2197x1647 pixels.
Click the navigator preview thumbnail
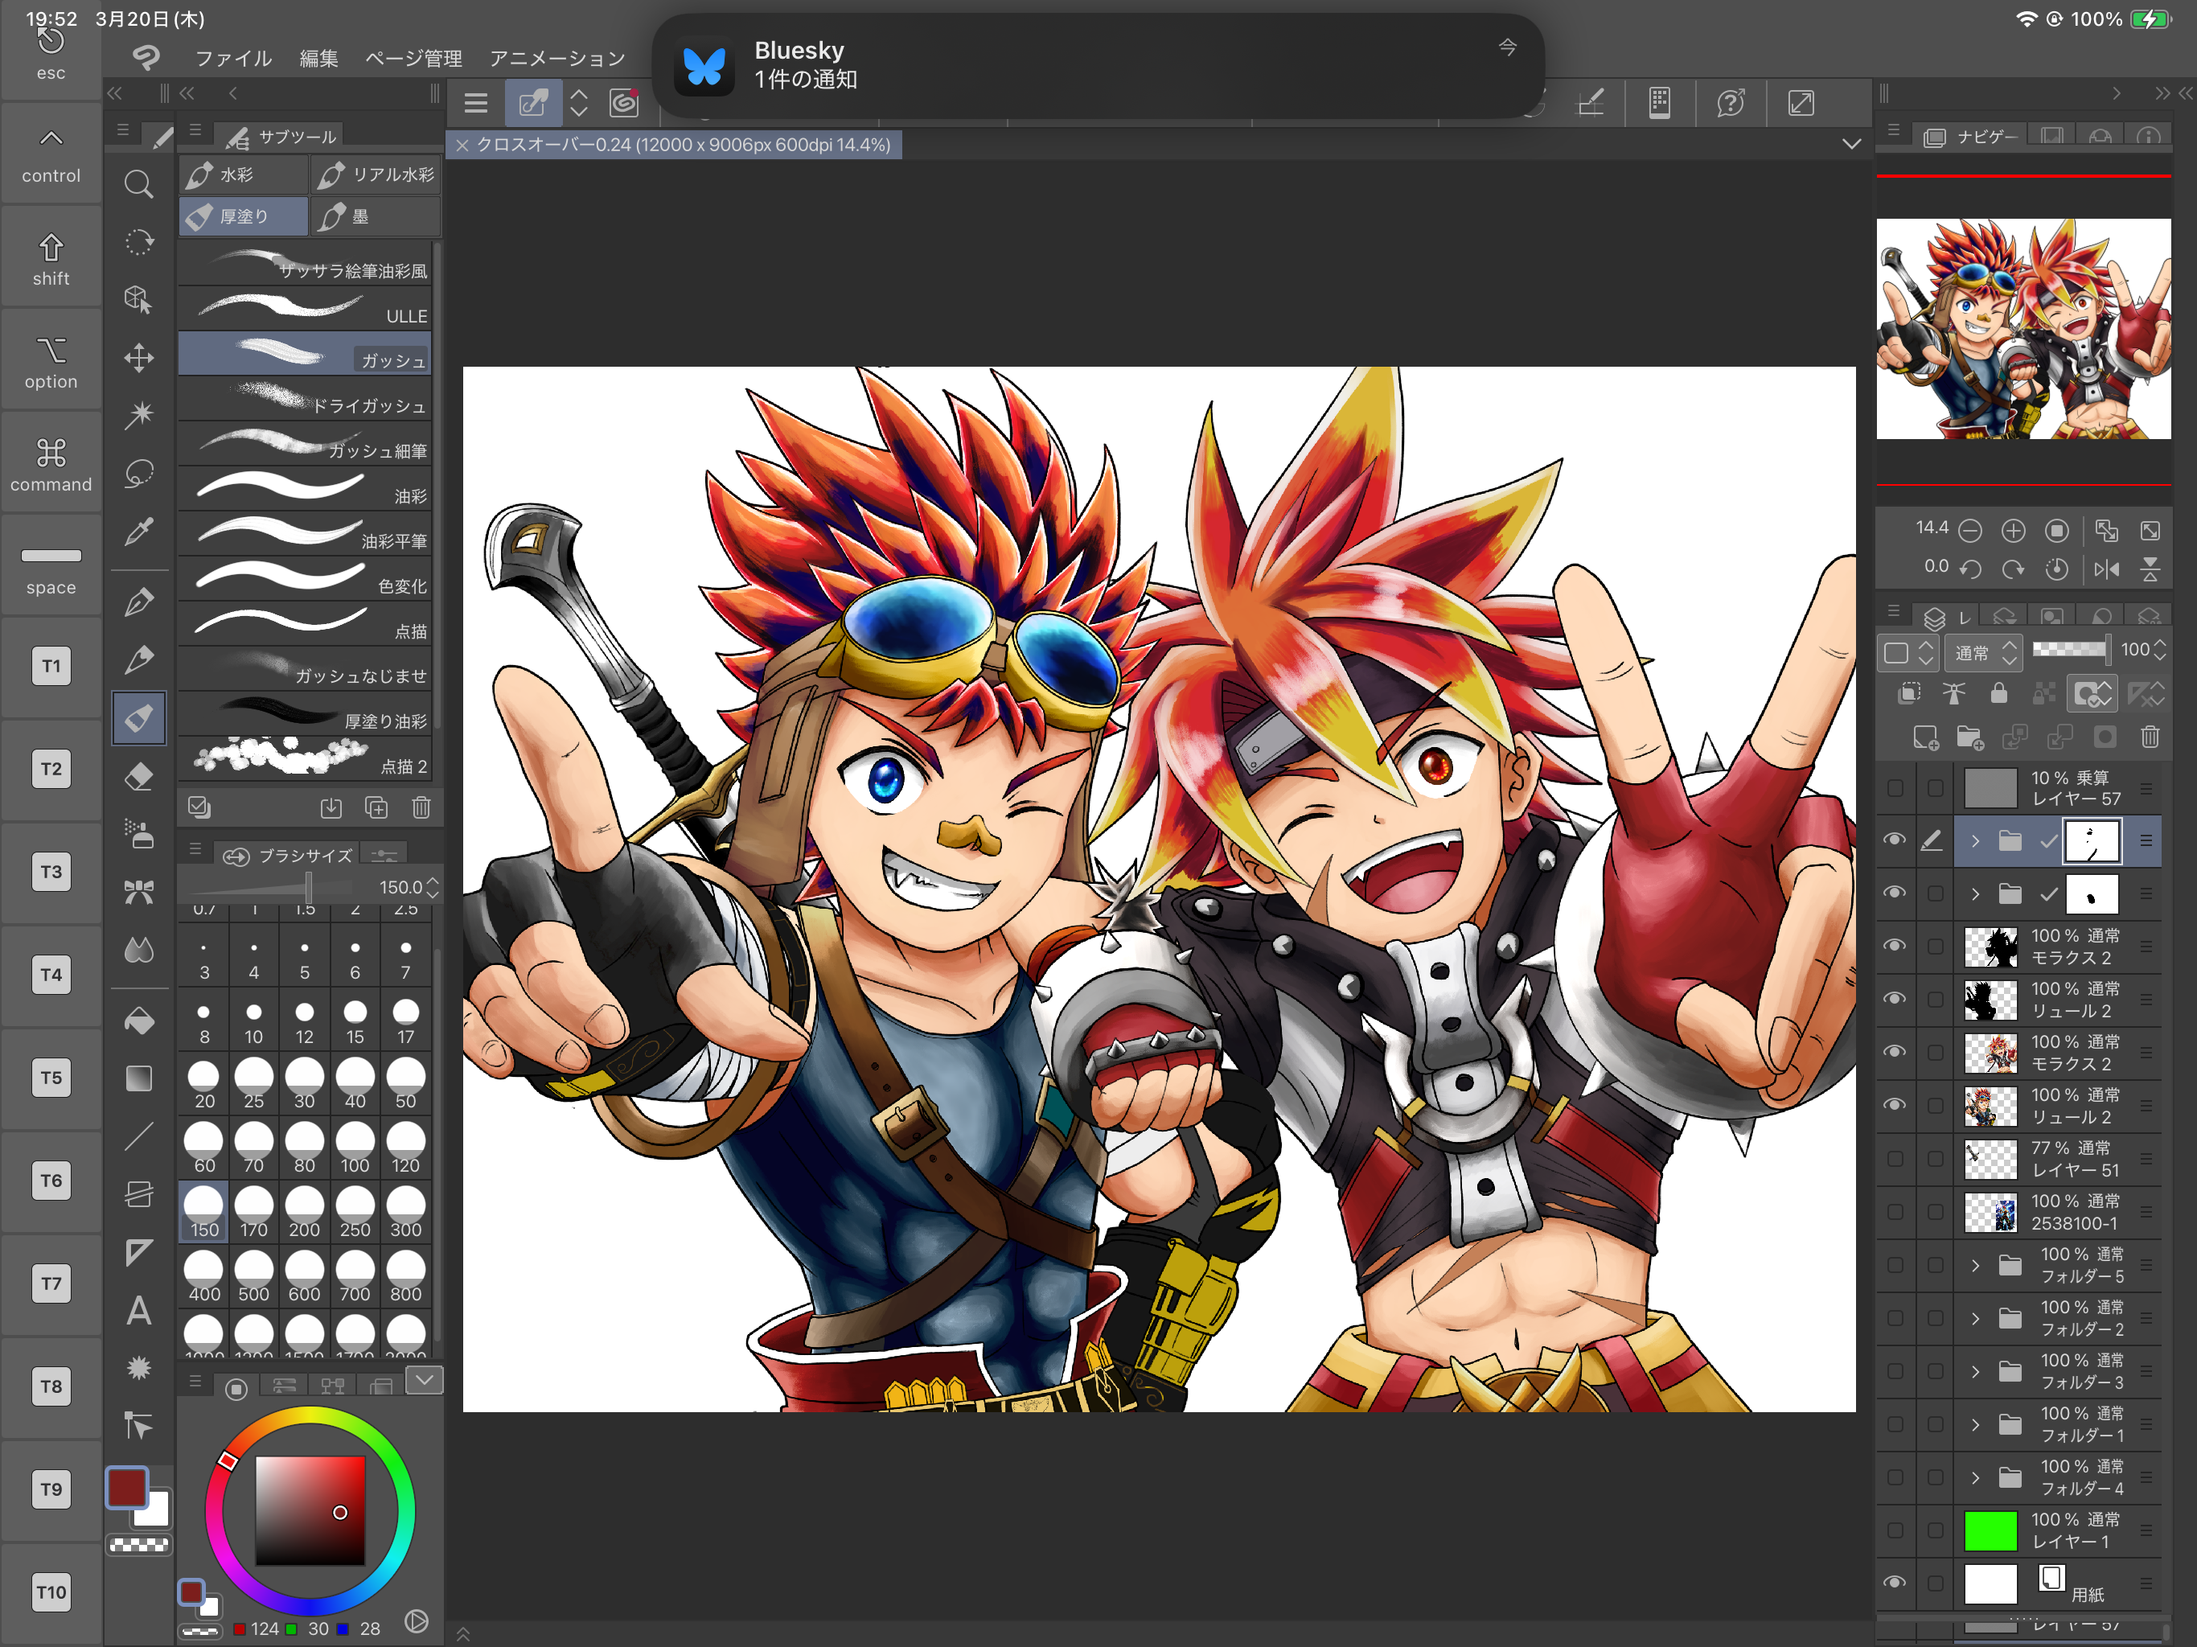click(2023, 329)
